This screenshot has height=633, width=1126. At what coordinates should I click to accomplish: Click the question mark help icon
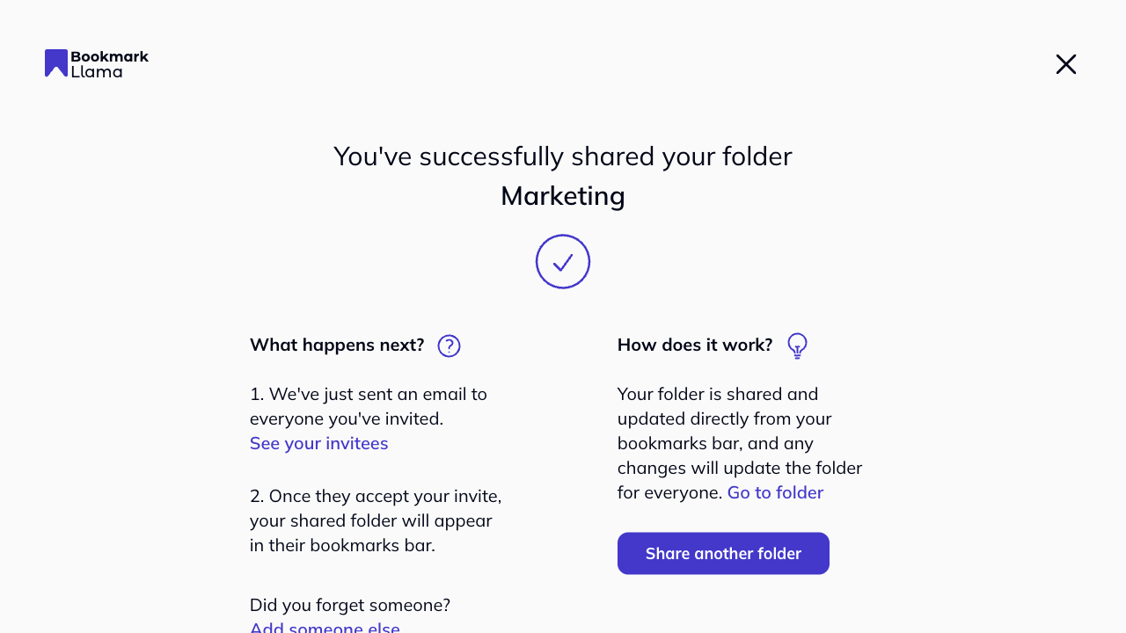click(x=449, y=346)
